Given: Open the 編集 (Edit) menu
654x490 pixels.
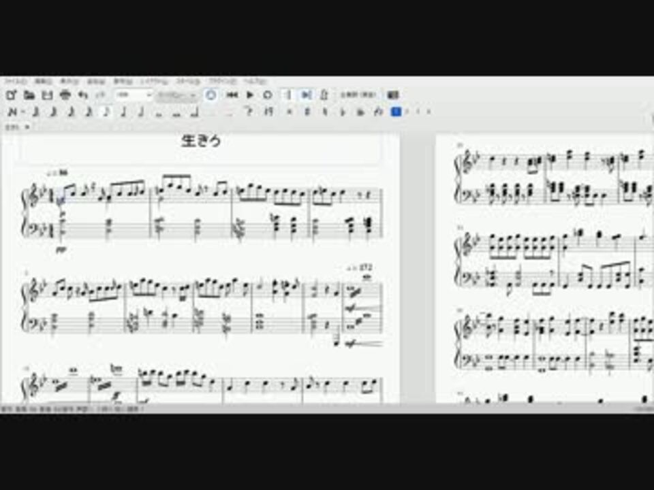Looking at the screenshot, I should point(44,81).
